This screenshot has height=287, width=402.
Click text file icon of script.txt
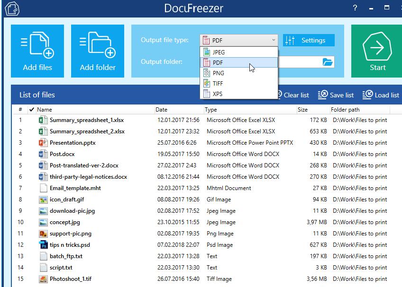tap(43, 268)
